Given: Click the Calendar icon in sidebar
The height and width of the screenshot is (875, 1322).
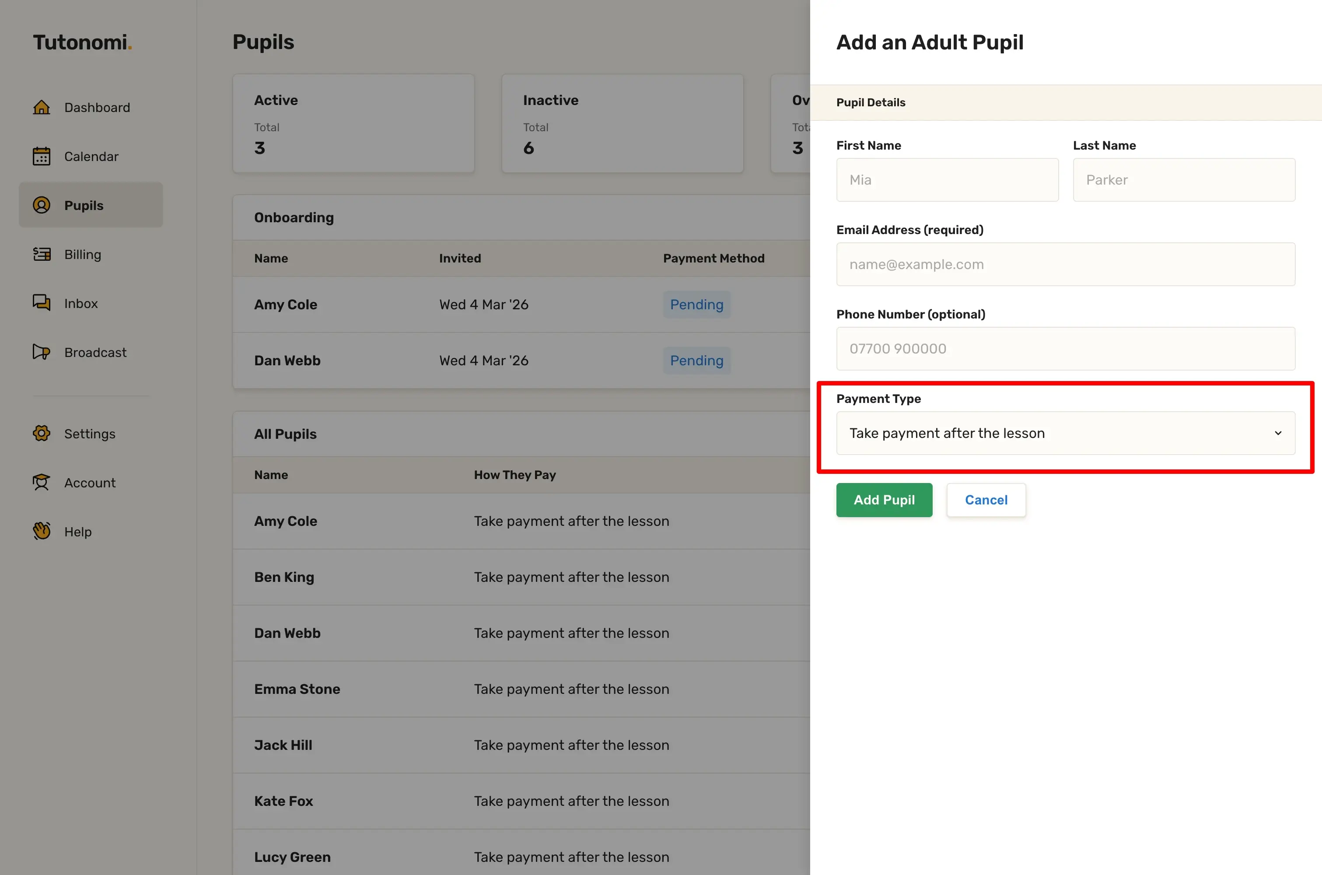Looking at the screenshot, I should click(x=41, y=156).
